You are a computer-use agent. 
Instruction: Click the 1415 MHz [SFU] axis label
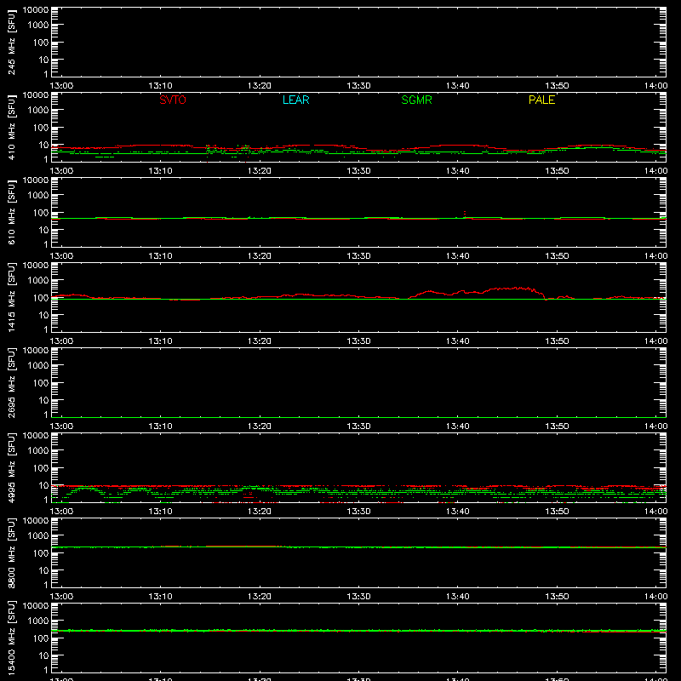[11, 297]
